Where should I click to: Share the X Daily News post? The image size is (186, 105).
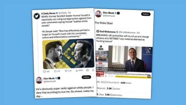point(93,70)
